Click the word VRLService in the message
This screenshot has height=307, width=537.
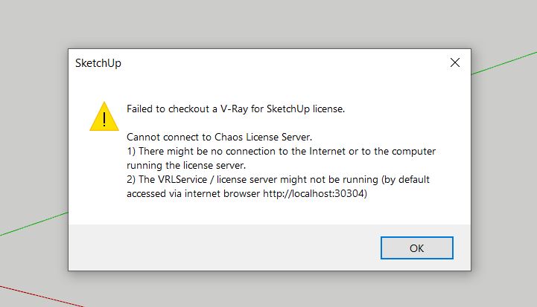(182, 179)
